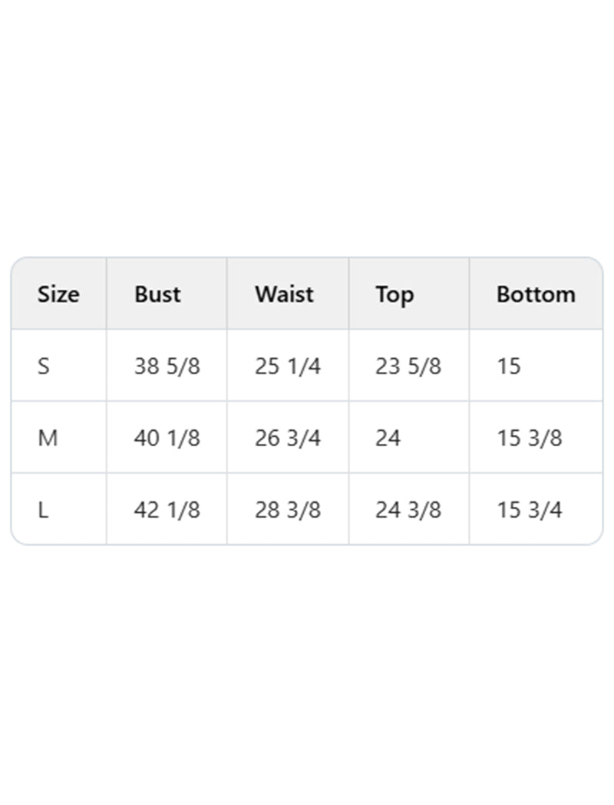Viewport: 614px width, 805px height.
Task: Click the 15 3/8 bottom cell
Action: pos(529,439)
